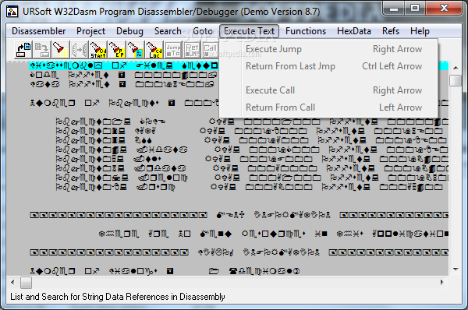The height and width of the screenshot is (310, 468).
Task: Choose Execute Jump menu entry
Action: pos(328,49)
